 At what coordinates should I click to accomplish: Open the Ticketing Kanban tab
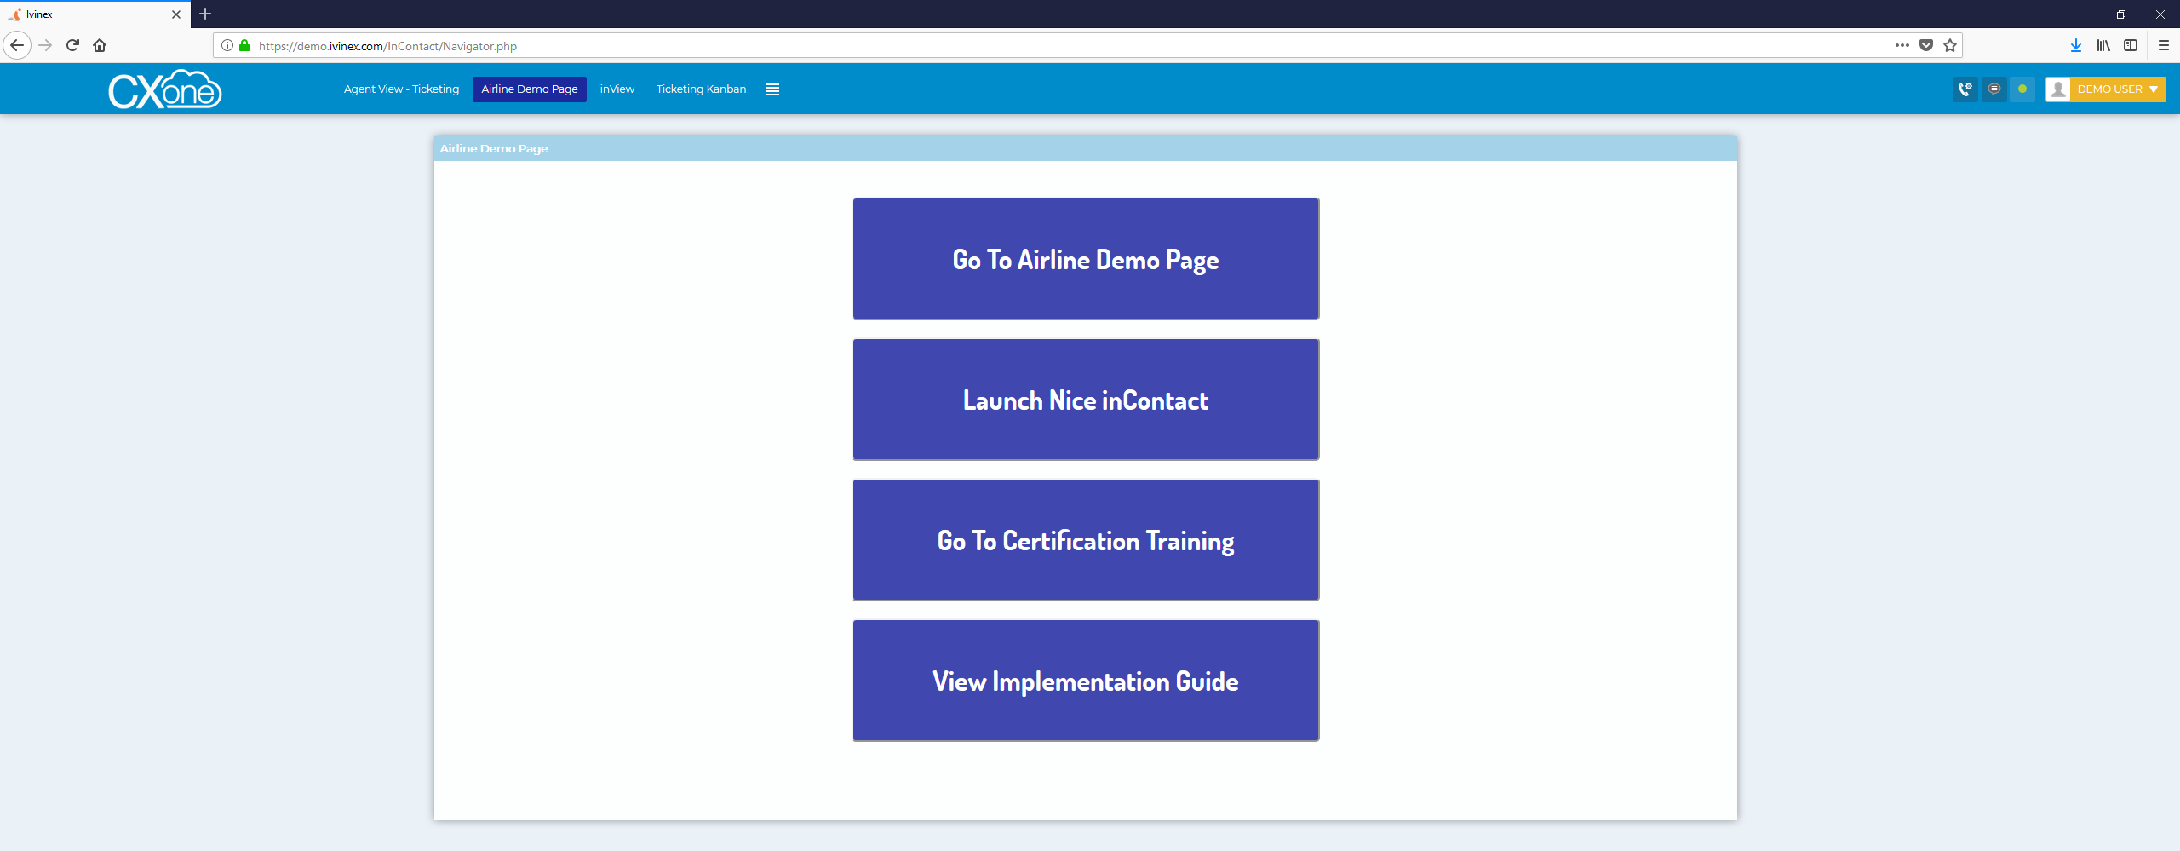pyautogui.click(x=701, y=89)
